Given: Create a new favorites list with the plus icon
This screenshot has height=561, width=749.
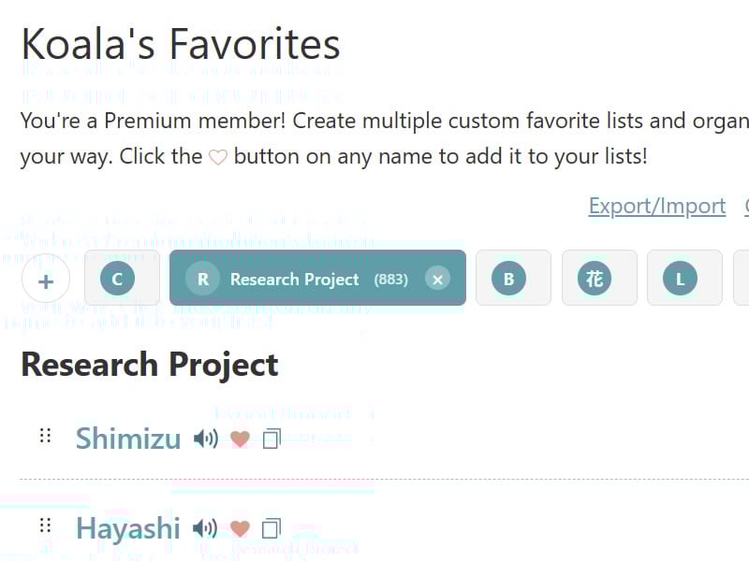Looking at the screenshot, I should [x=45, y=278].
